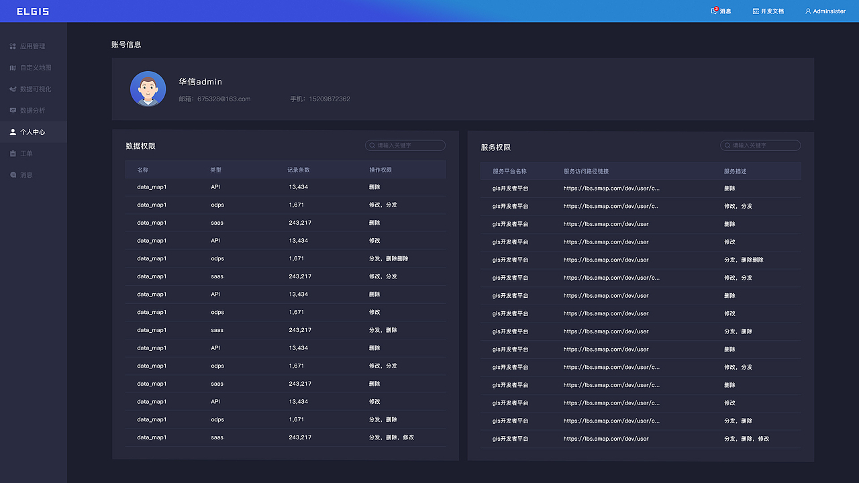Click the 应用管理 sidebar icon
The width and height of the screenshot is (859, 483).
[x=13, y=46]
